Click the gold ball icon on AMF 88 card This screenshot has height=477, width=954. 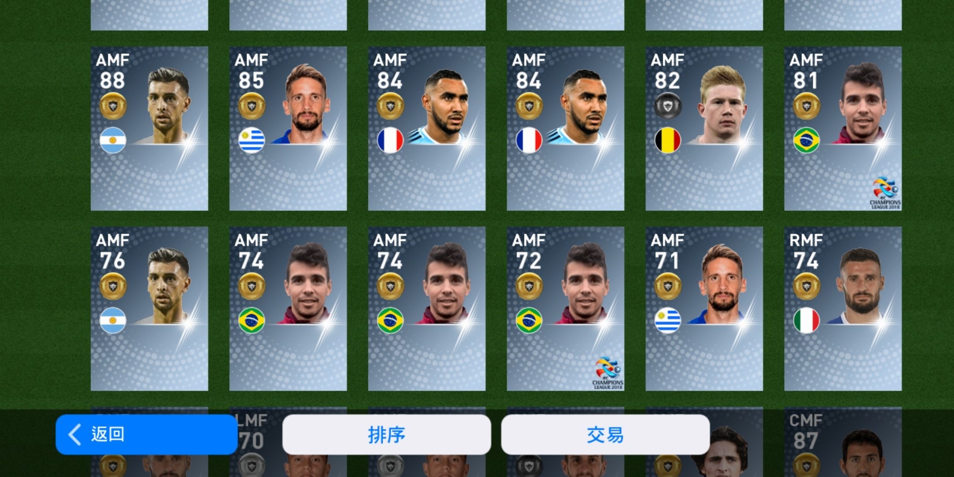click(113, 106)
